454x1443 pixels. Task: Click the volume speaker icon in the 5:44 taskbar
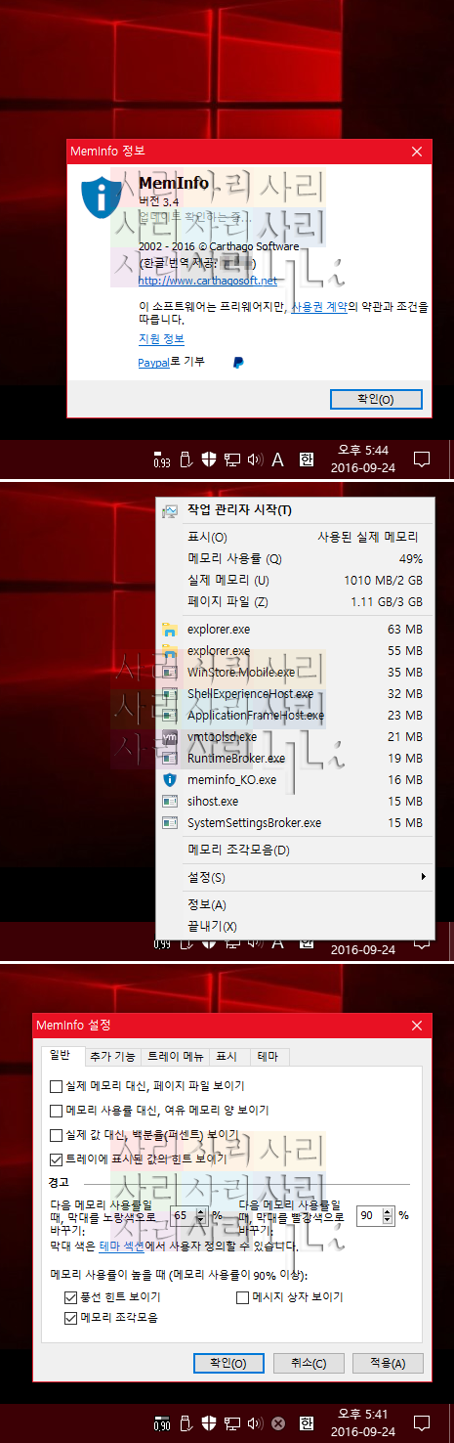click(x=255, y=459)
